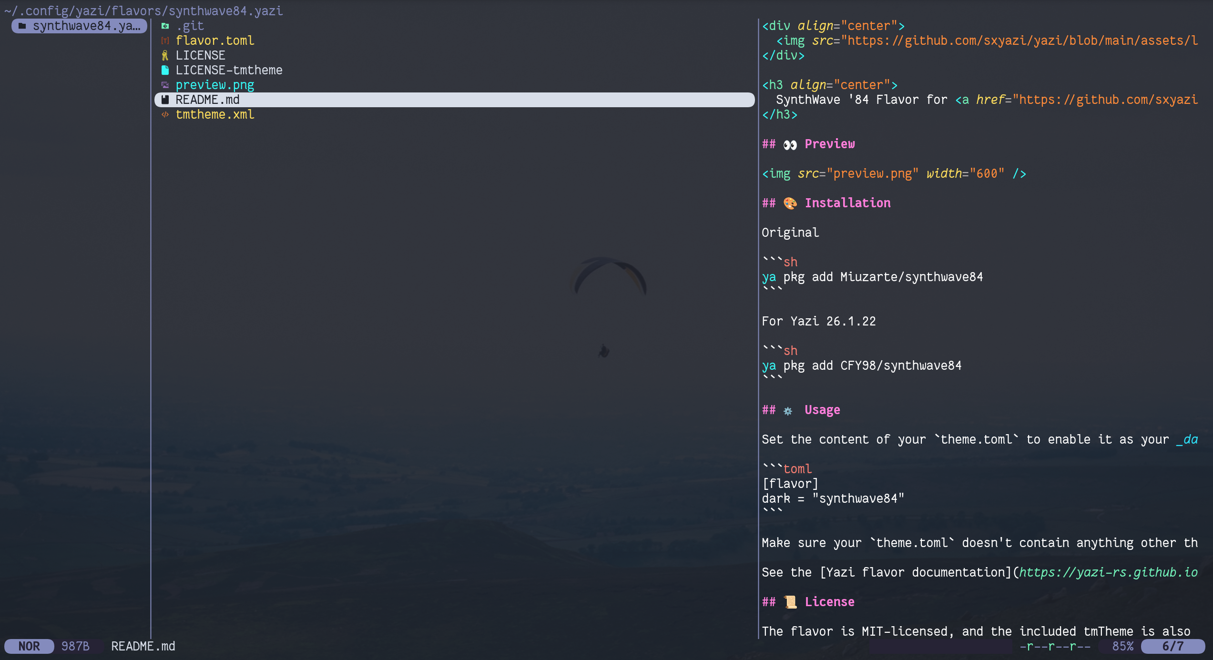Select the preview.png file entry
The width and height of the screenshot is (1213, 660).
tap(215, 85)
